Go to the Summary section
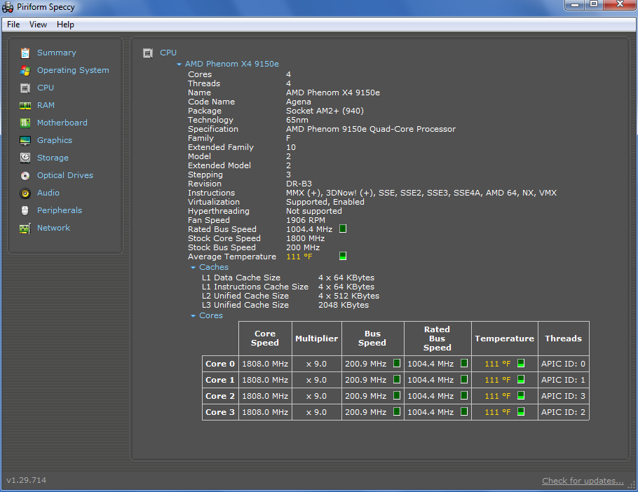This screenshot has height=492, width=638. coord(57,53)
